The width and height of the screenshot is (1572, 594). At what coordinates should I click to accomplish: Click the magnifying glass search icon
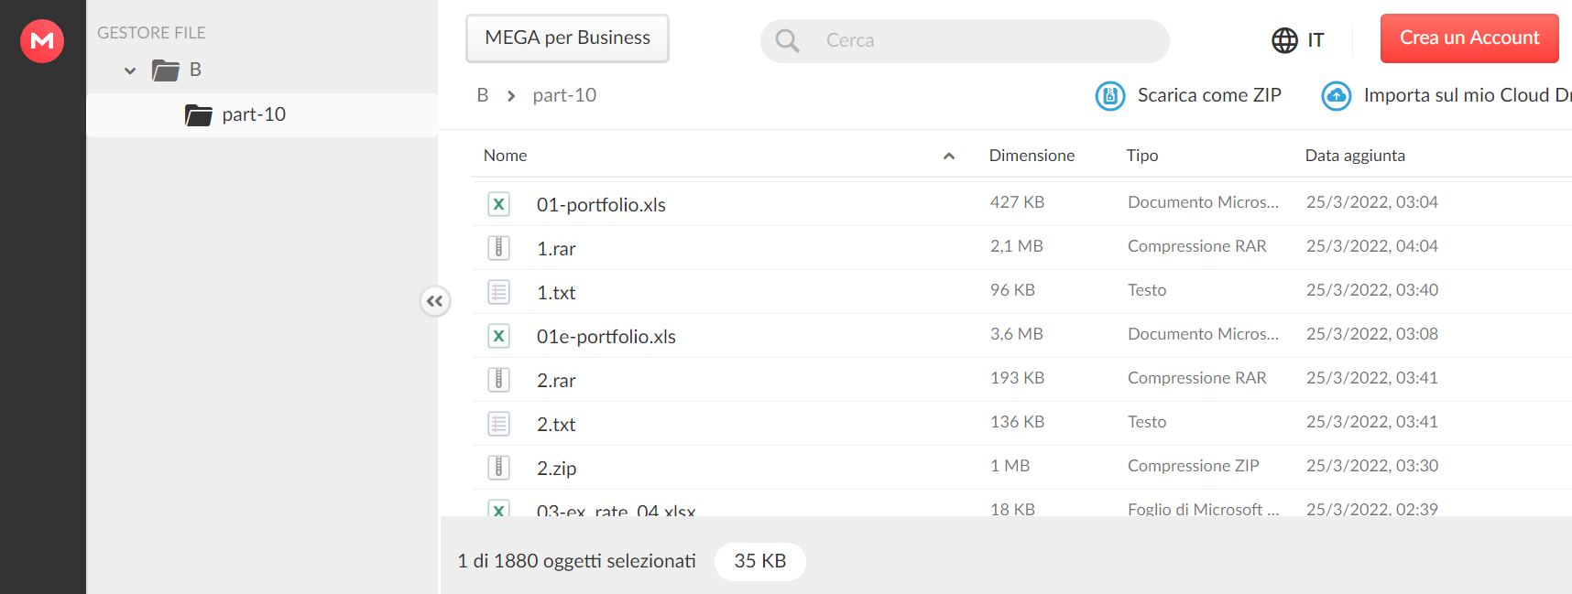[x=787, y=40]
